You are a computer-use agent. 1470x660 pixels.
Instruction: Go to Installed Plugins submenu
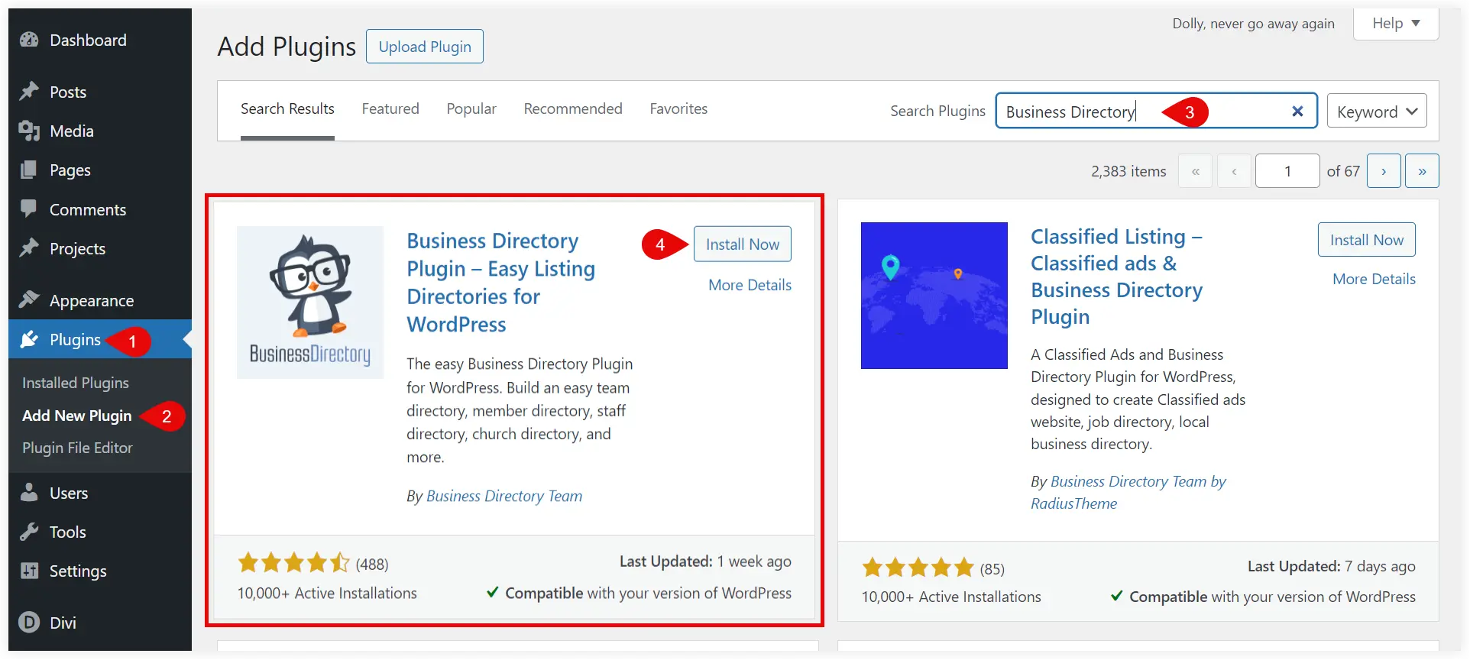click(x=76, y=383)
